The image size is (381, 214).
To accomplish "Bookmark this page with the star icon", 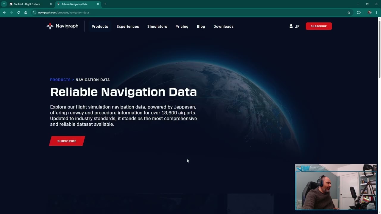I will pos(349,12).
